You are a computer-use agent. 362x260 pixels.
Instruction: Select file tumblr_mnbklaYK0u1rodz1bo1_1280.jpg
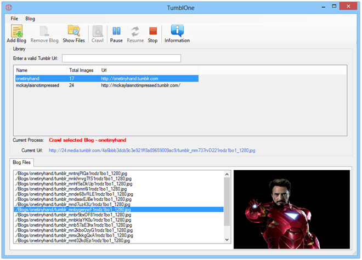point(118,220)
